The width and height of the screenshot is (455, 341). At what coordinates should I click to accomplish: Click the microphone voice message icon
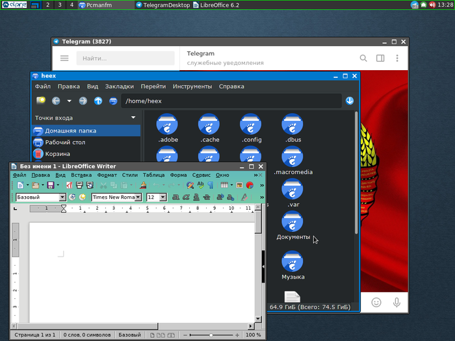(396, 302)
